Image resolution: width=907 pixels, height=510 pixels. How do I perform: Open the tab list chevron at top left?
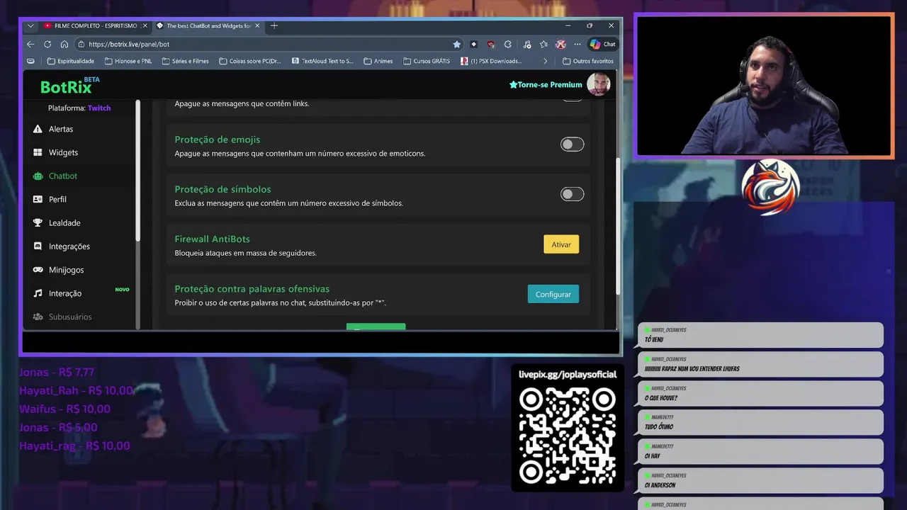(30, 25)
